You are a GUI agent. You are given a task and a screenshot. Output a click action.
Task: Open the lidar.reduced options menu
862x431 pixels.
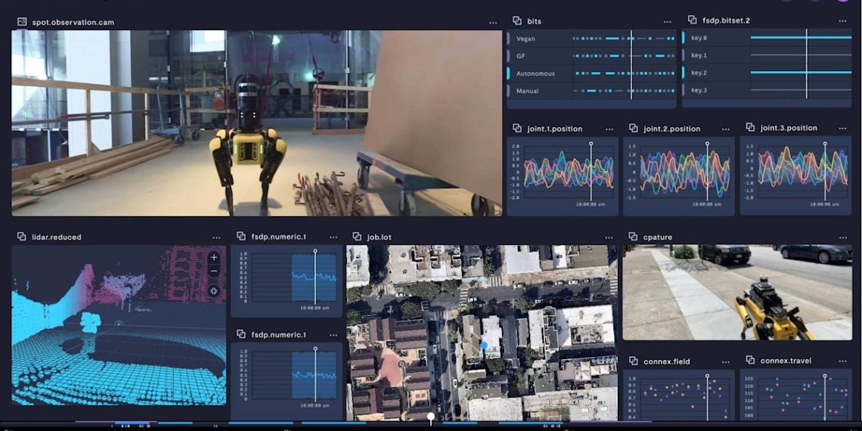[217, 237]
